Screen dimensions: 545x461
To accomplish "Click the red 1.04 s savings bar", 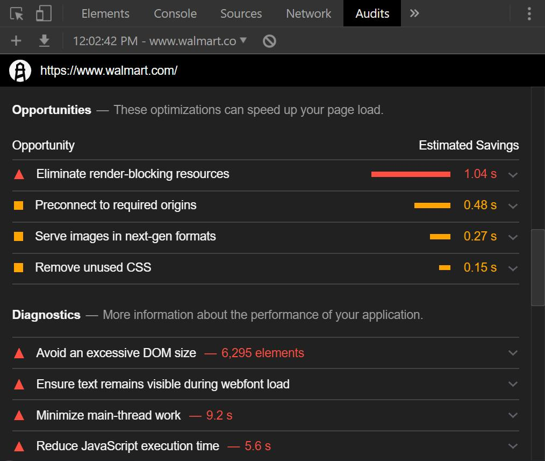I will click(x=411, y=174).
